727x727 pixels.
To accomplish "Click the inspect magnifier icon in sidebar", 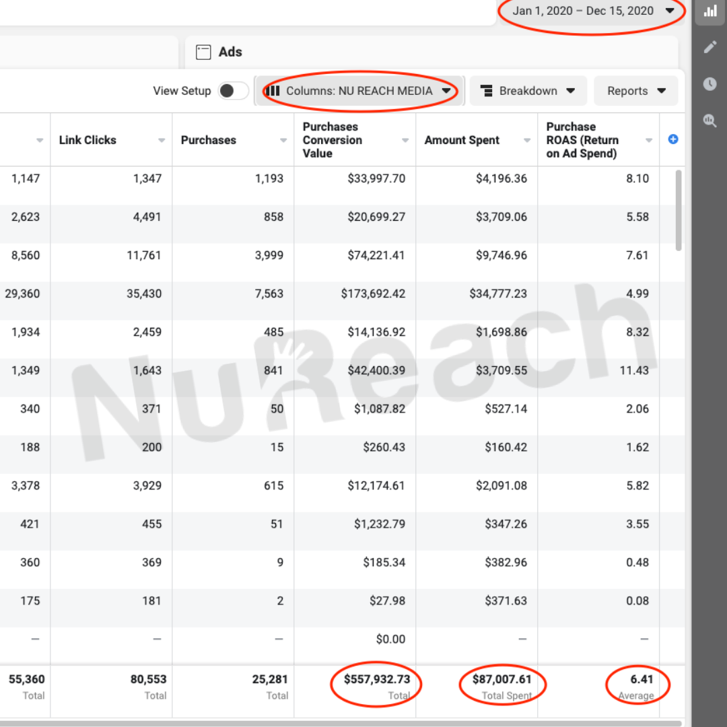I will pos(709,121).
